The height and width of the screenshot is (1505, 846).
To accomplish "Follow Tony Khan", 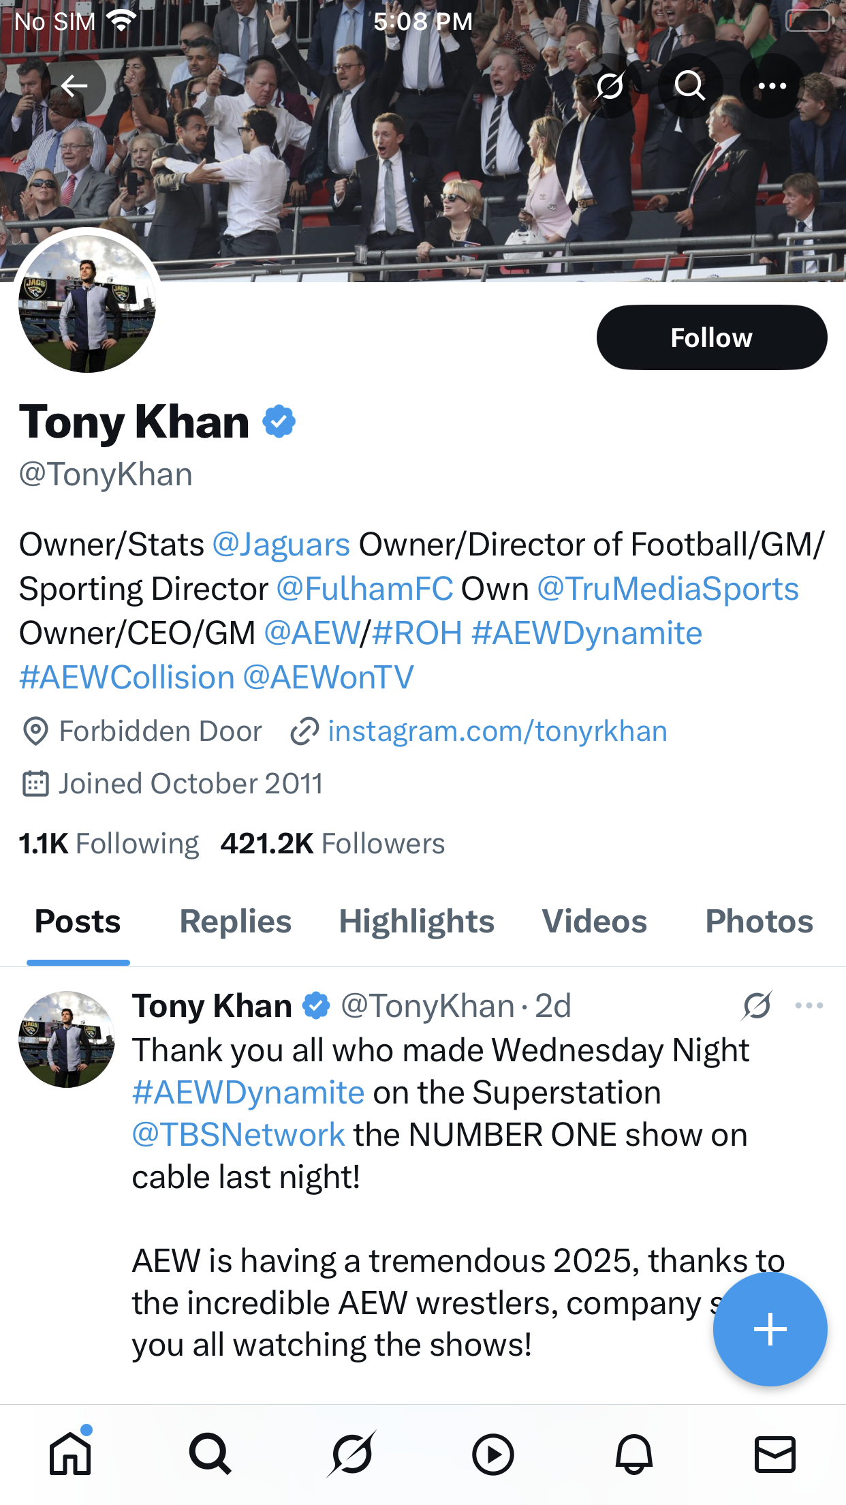I will point(711,337).
